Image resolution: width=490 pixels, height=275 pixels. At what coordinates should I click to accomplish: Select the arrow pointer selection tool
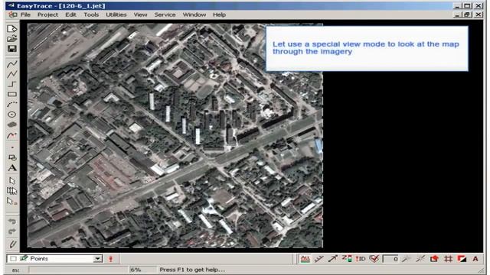(12, 180)
